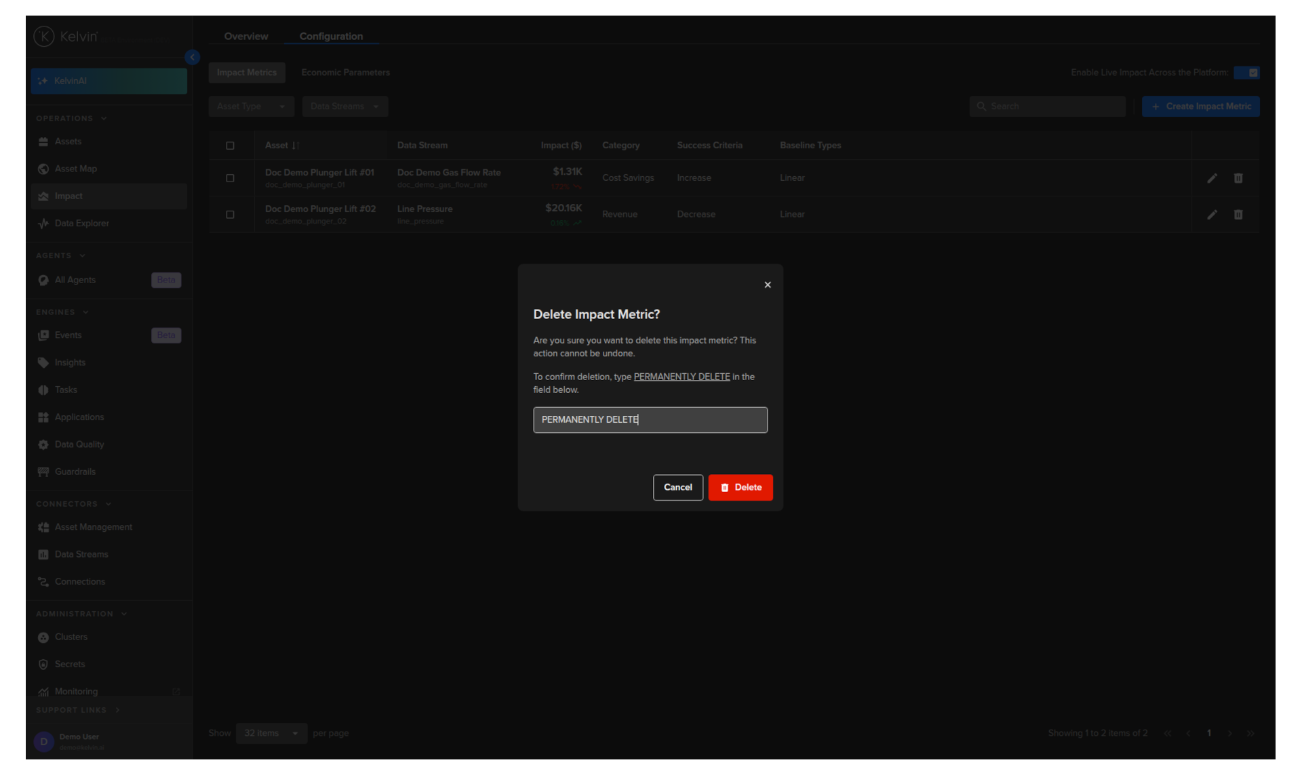Open the Kelvin logo home link
The image size is (1302, 775).
(66, 36)
